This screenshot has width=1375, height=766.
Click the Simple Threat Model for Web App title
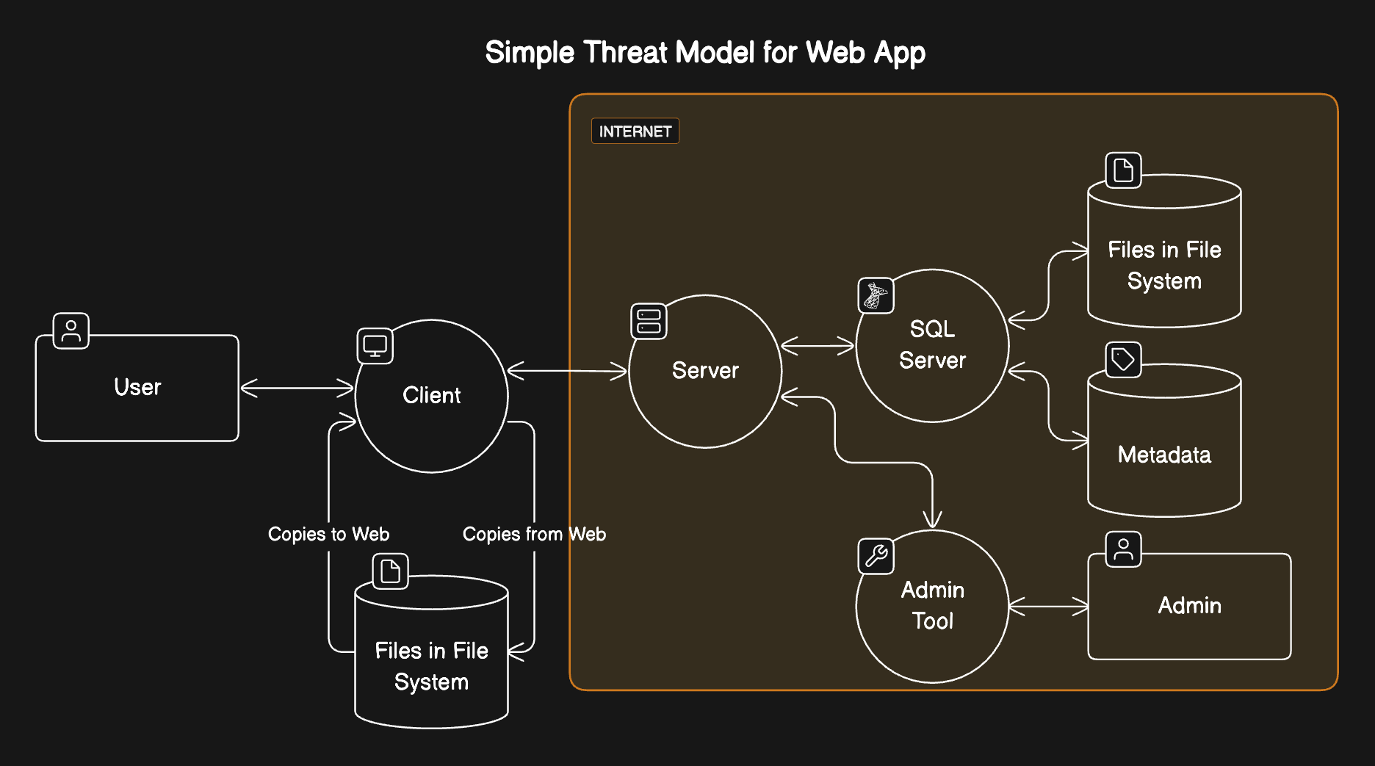pos(705,53)
